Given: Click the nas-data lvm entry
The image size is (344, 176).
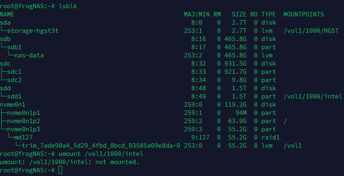Looking at the screenshot, I should (29, 55).
